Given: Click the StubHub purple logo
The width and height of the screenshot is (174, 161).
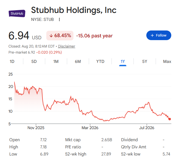Looking at the screenshot, I should [17, 13].
